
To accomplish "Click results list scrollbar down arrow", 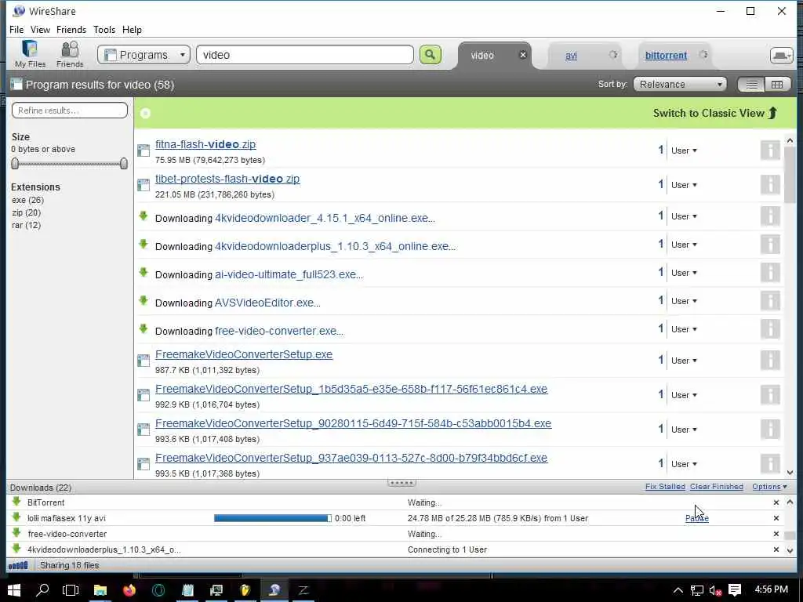I will 789,473.
